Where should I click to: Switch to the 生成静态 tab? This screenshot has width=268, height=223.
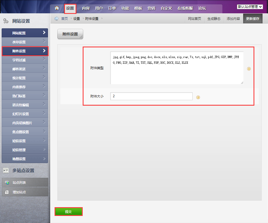tap(214, 19)
